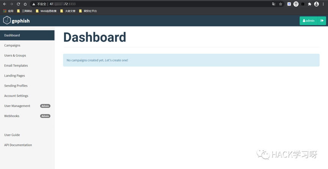Open Chrome three-dot menu

tap(323, 4)
